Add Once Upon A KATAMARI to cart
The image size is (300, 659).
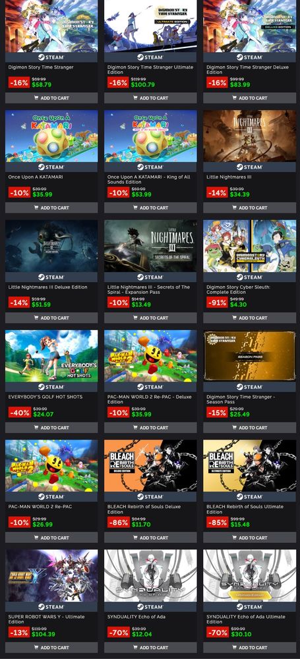tap(51, 208)
